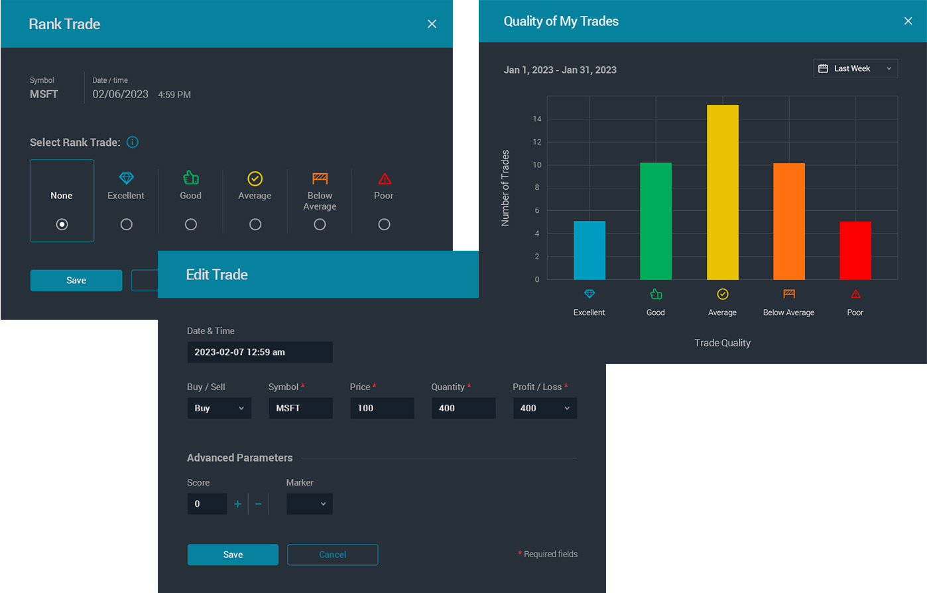927x593 pixels.
Task: Close the Quality of My Trades panel
Action: tap(908, 21)
